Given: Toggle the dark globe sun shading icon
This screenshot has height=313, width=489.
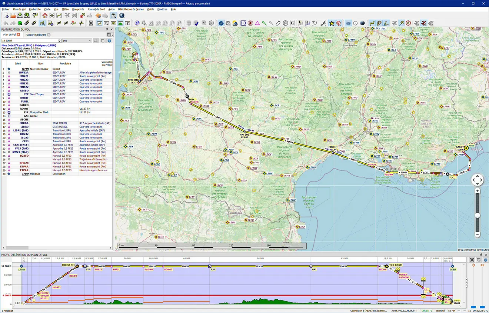Looking at the screenshot, I should click(x=362, y=23).
